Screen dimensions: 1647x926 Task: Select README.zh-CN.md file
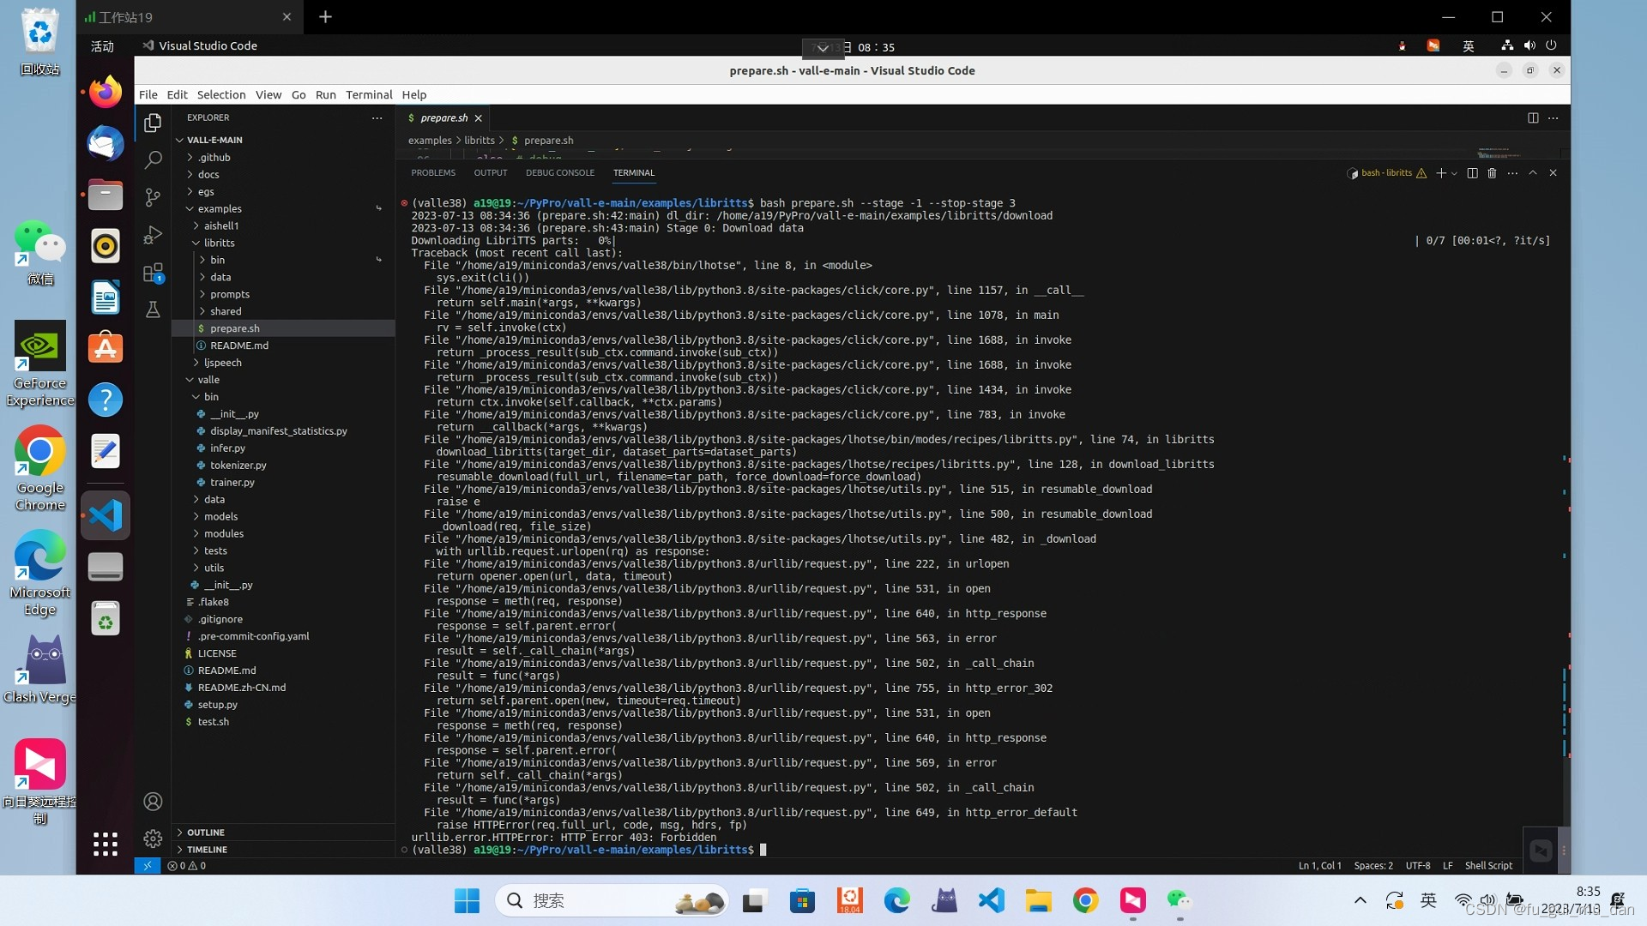tap(283, 688)
